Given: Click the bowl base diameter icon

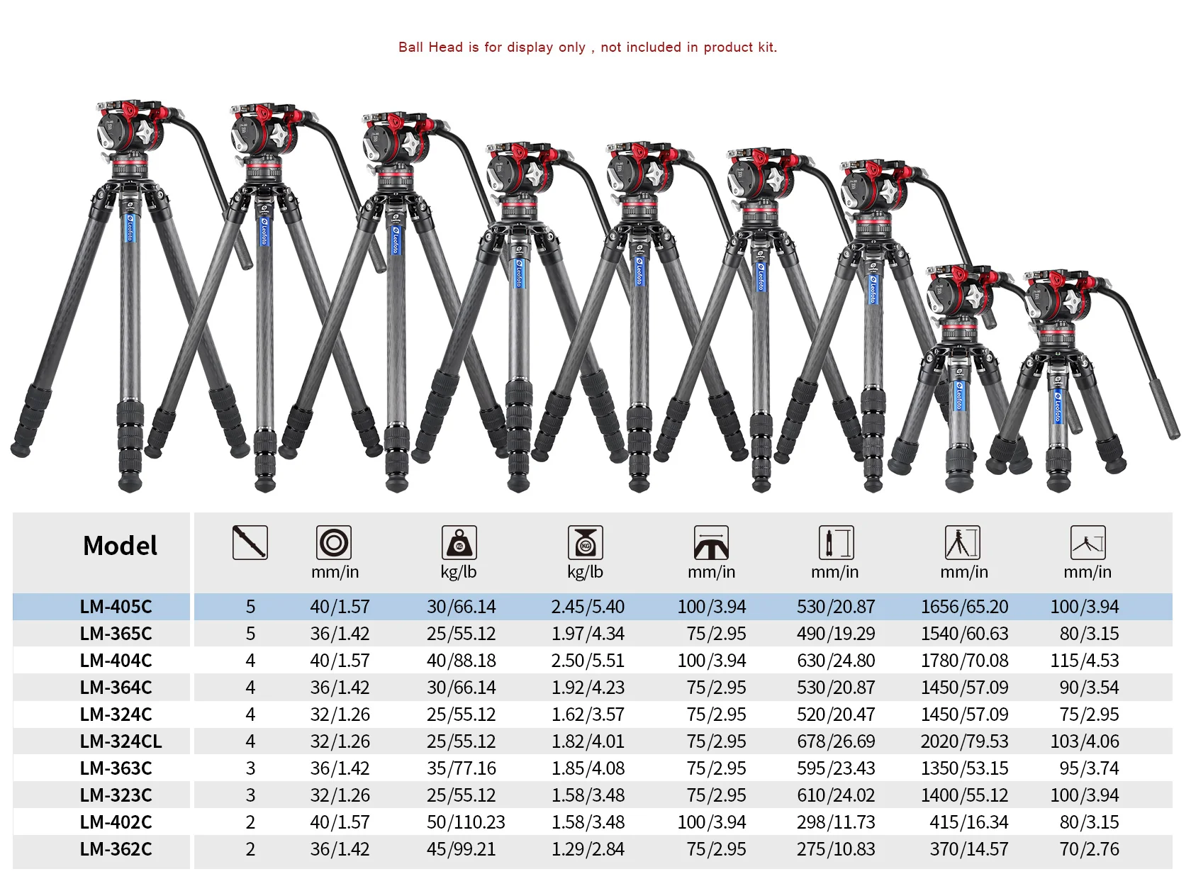Looking at the screenshot, I should (x=711, y=543).
